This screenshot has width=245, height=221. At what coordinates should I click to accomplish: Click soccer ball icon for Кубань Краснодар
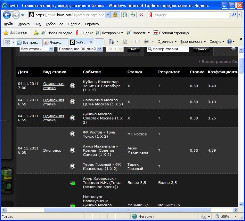pyautogui.click(x=73, y=86)
